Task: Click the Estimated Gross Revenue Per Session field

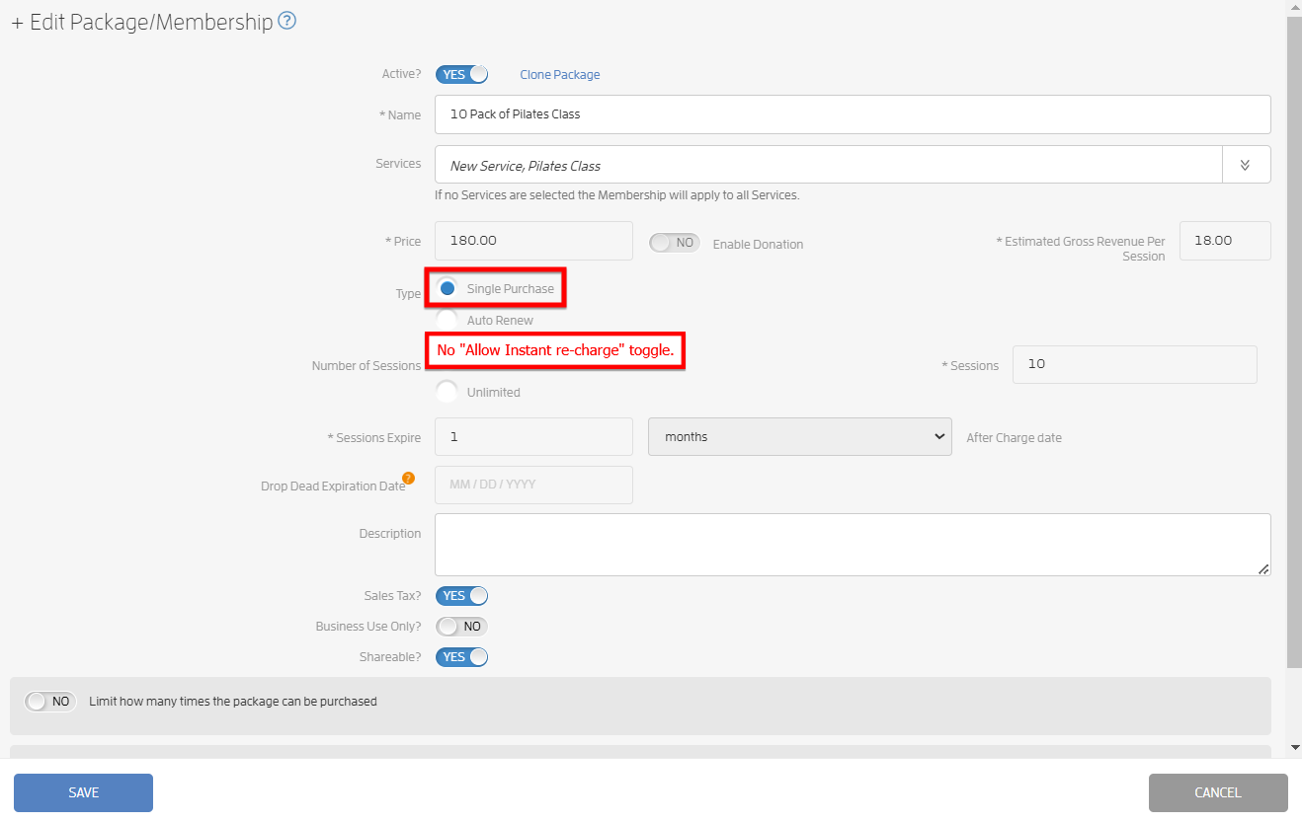Action: pyautogui.click(x=1225, y=241)
